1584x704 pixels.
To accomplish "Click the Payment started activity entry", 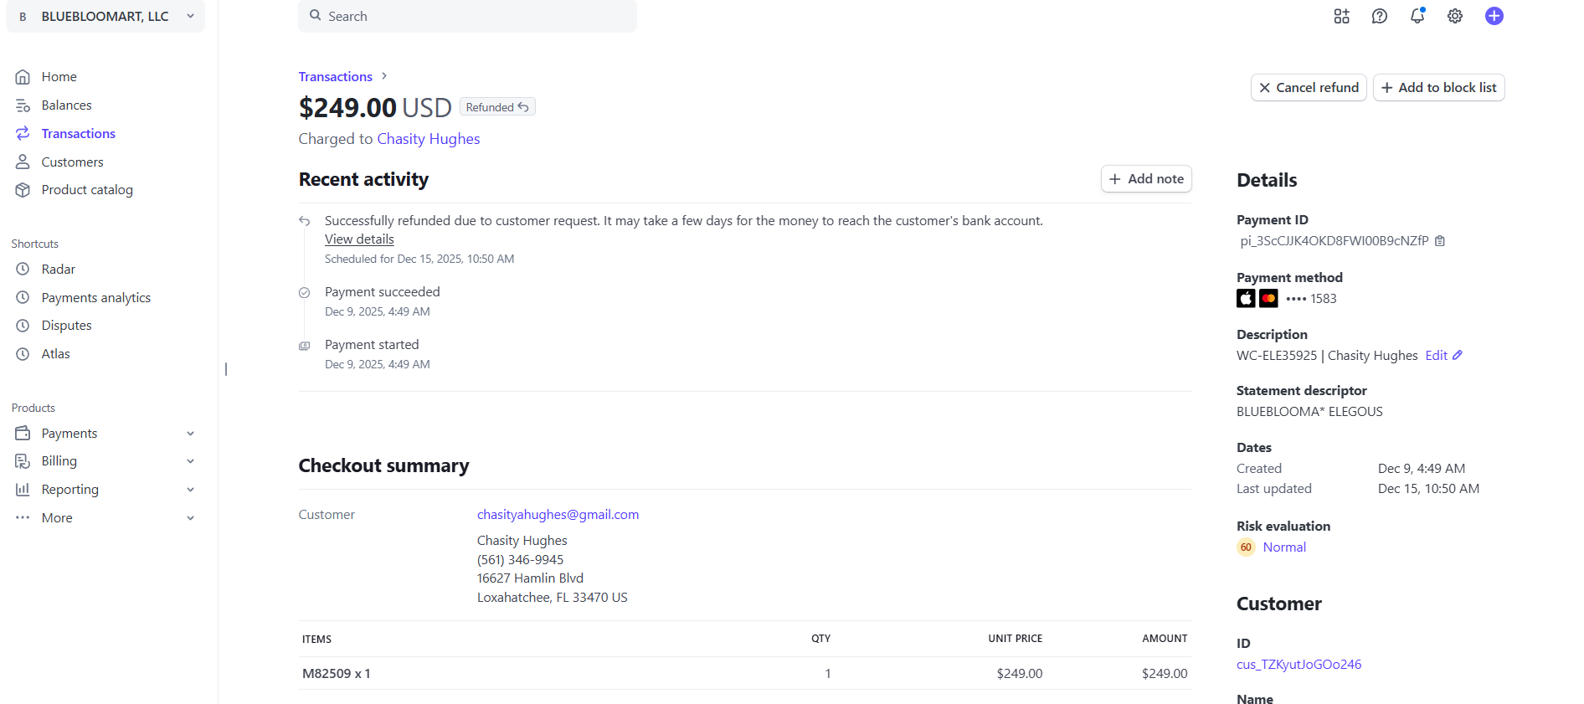I will pyautogui.click(x=372, y=345).
